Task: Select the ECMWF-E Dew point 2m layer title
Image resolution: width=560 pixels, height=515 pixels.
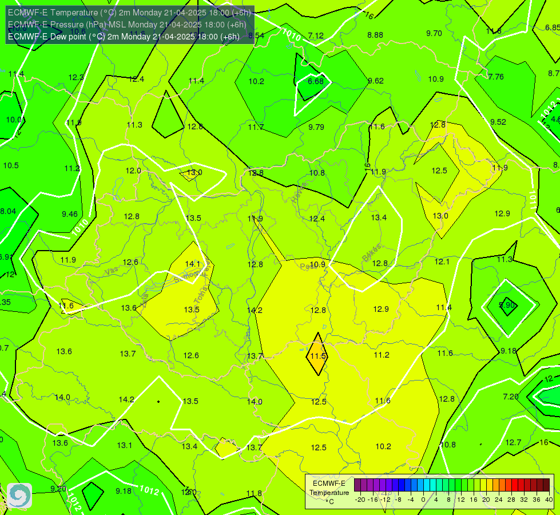Action: [x=124, y=37]
